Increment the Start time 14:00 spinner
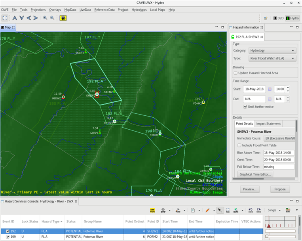Image resolution: width=302 pixels, height=241 pixels. click(288, 88)
